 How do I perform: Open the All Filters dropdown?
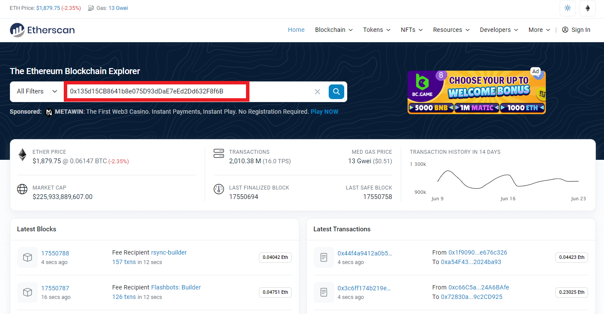[37, 91]
